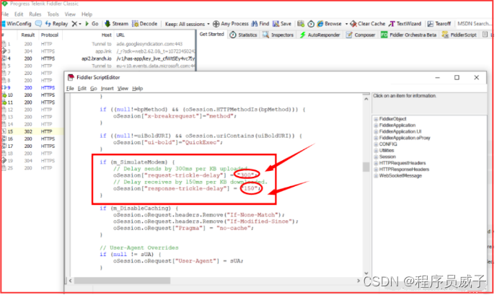Viewport: 497px width, 295px height.
Task: Click Tearoff button
Action: [x=439, y=24]
